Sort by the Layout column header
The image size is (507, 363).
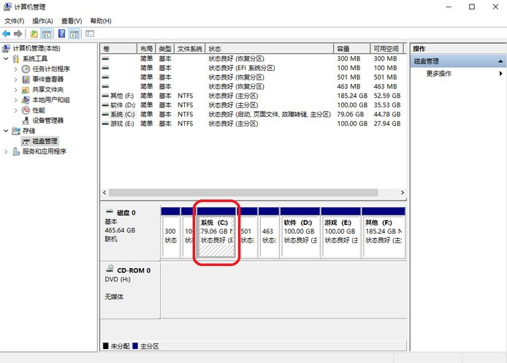146,48
